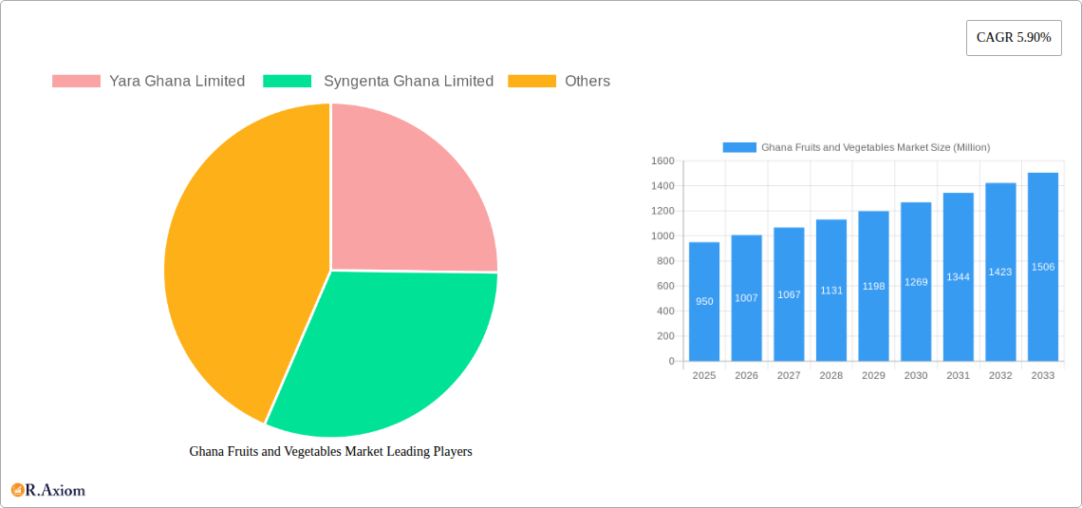Click the R.Axiom logo icon
This screenshot has width=1082, height=508.
click(18, 490)
